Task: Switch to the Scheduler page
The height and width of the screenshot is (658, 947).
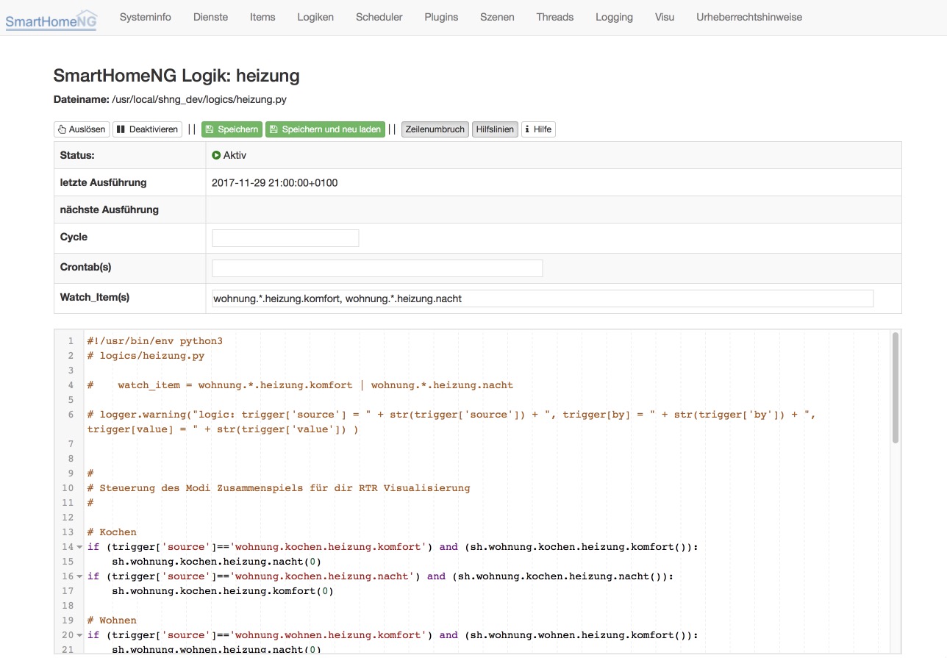Action: tap(379, 17)
